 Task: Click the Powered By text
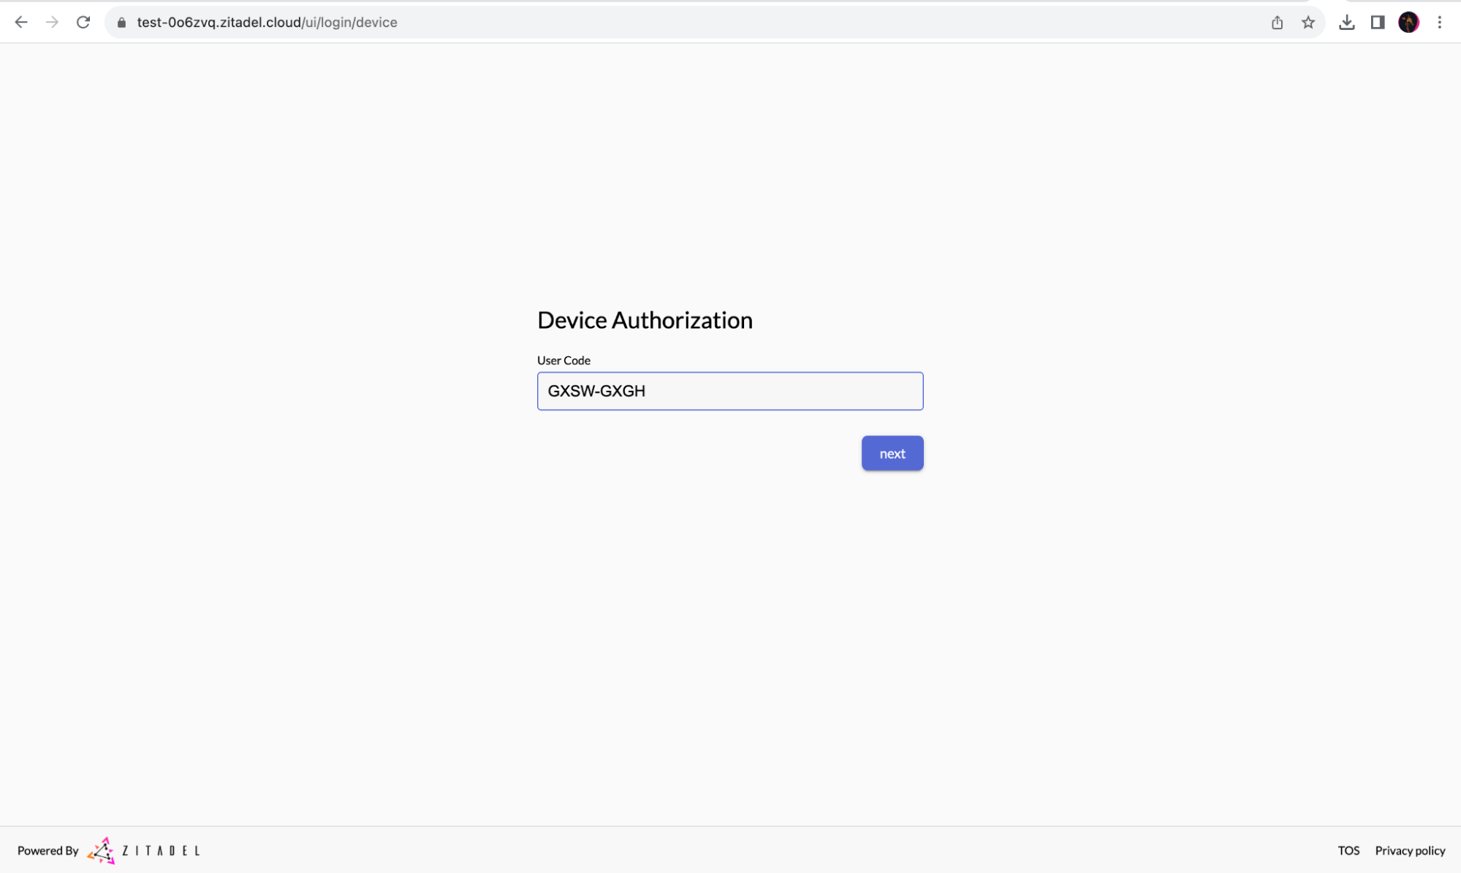(48, 850)
